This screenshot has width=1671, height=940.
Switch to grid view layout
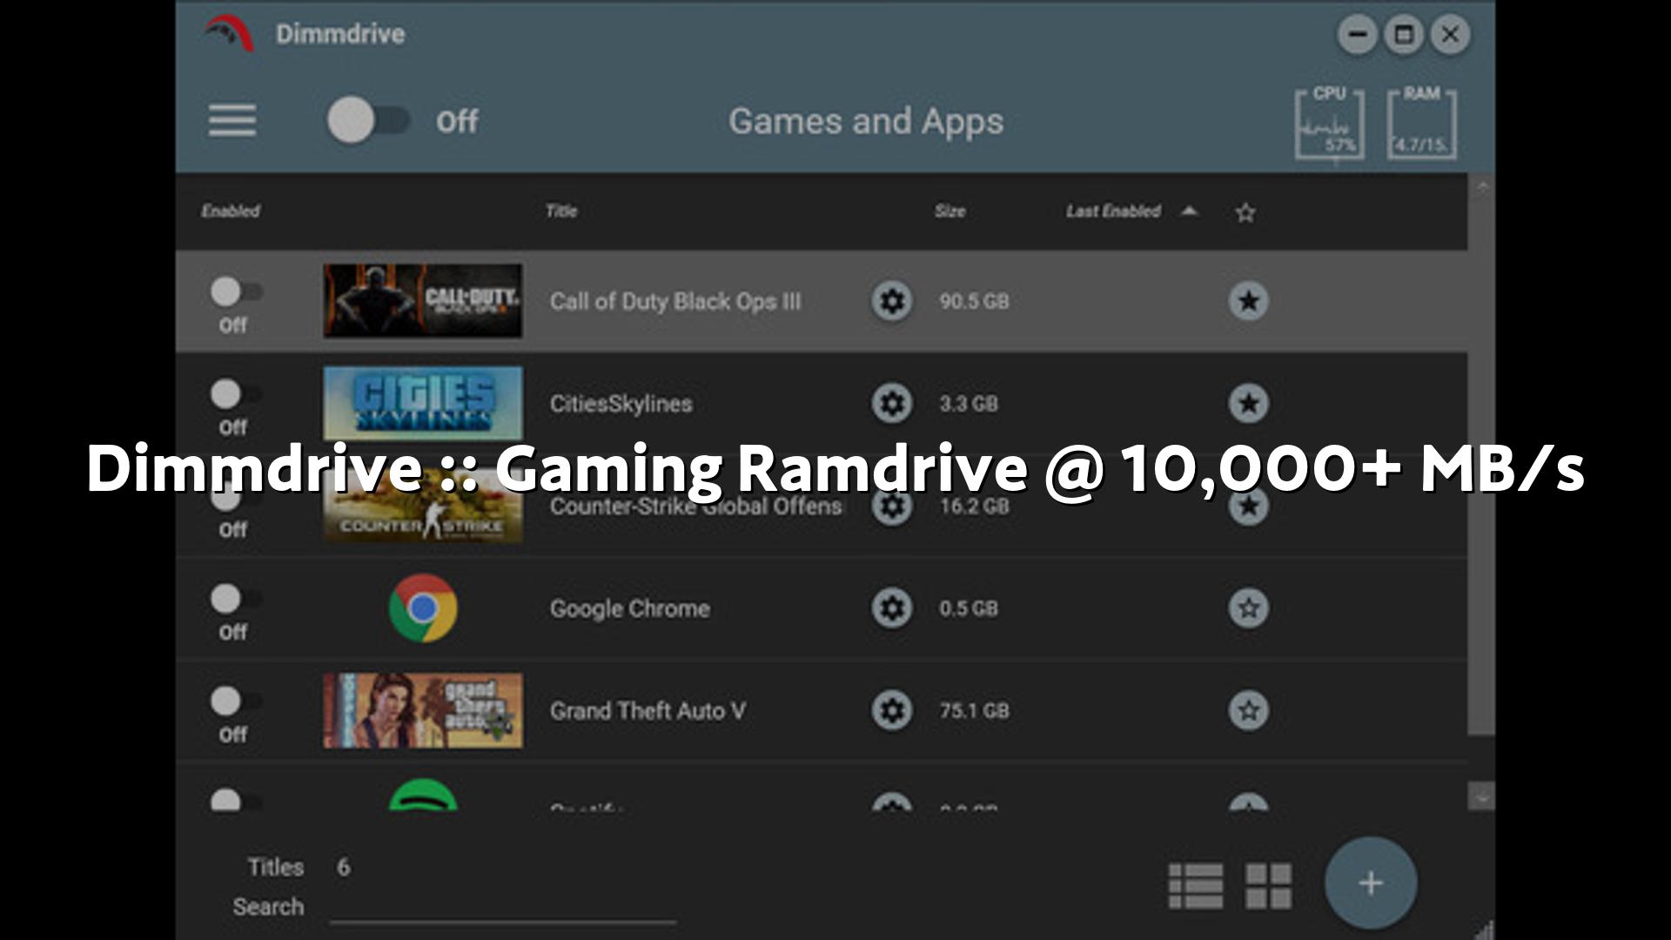click(1268, 885)
